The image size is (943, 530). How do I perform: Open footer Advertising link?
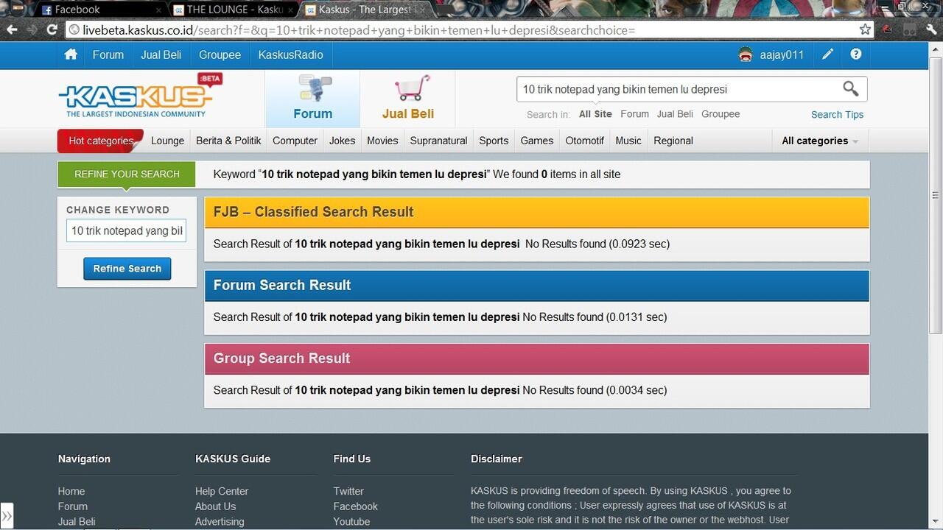(x=220, y=522)
